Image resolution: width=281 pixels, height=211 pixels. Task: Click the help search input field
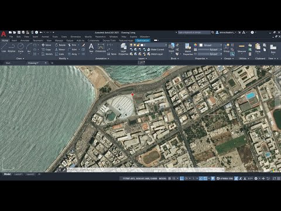pyautogui.click(x=194, y=32)
